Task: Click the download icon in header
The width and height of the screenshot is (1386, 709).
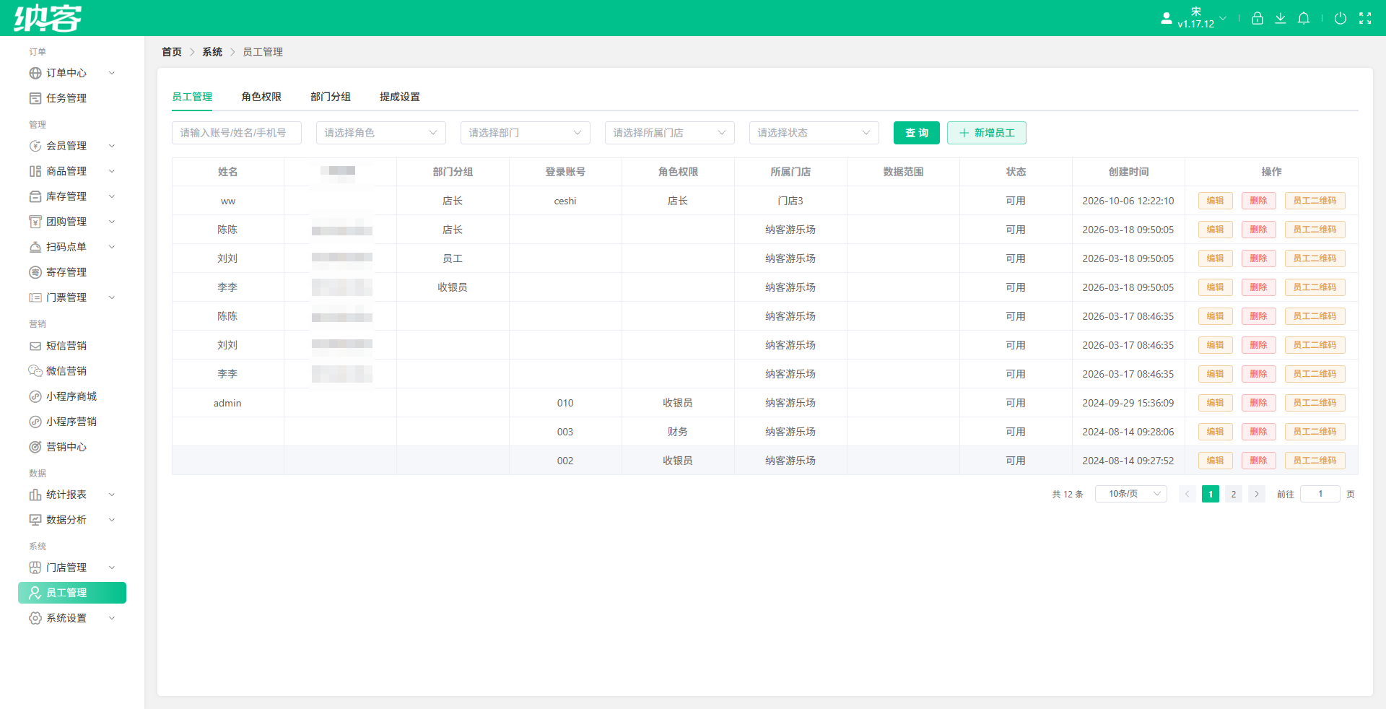Action: click(x=1280, y=18)
